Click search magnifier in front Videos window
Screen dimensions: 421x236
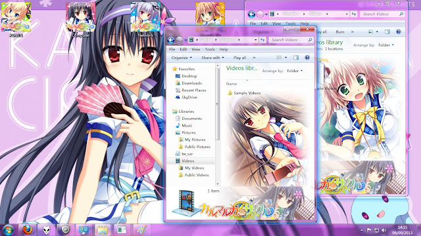coord(310,40)
